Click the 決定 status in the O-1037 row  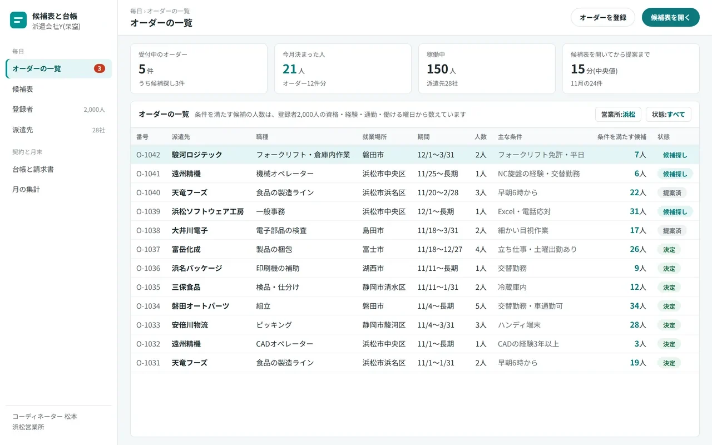(669, 250)
